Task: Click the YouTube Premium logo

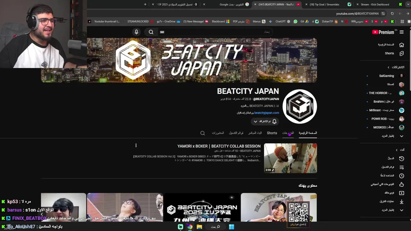Action: [x=383, y=32]
